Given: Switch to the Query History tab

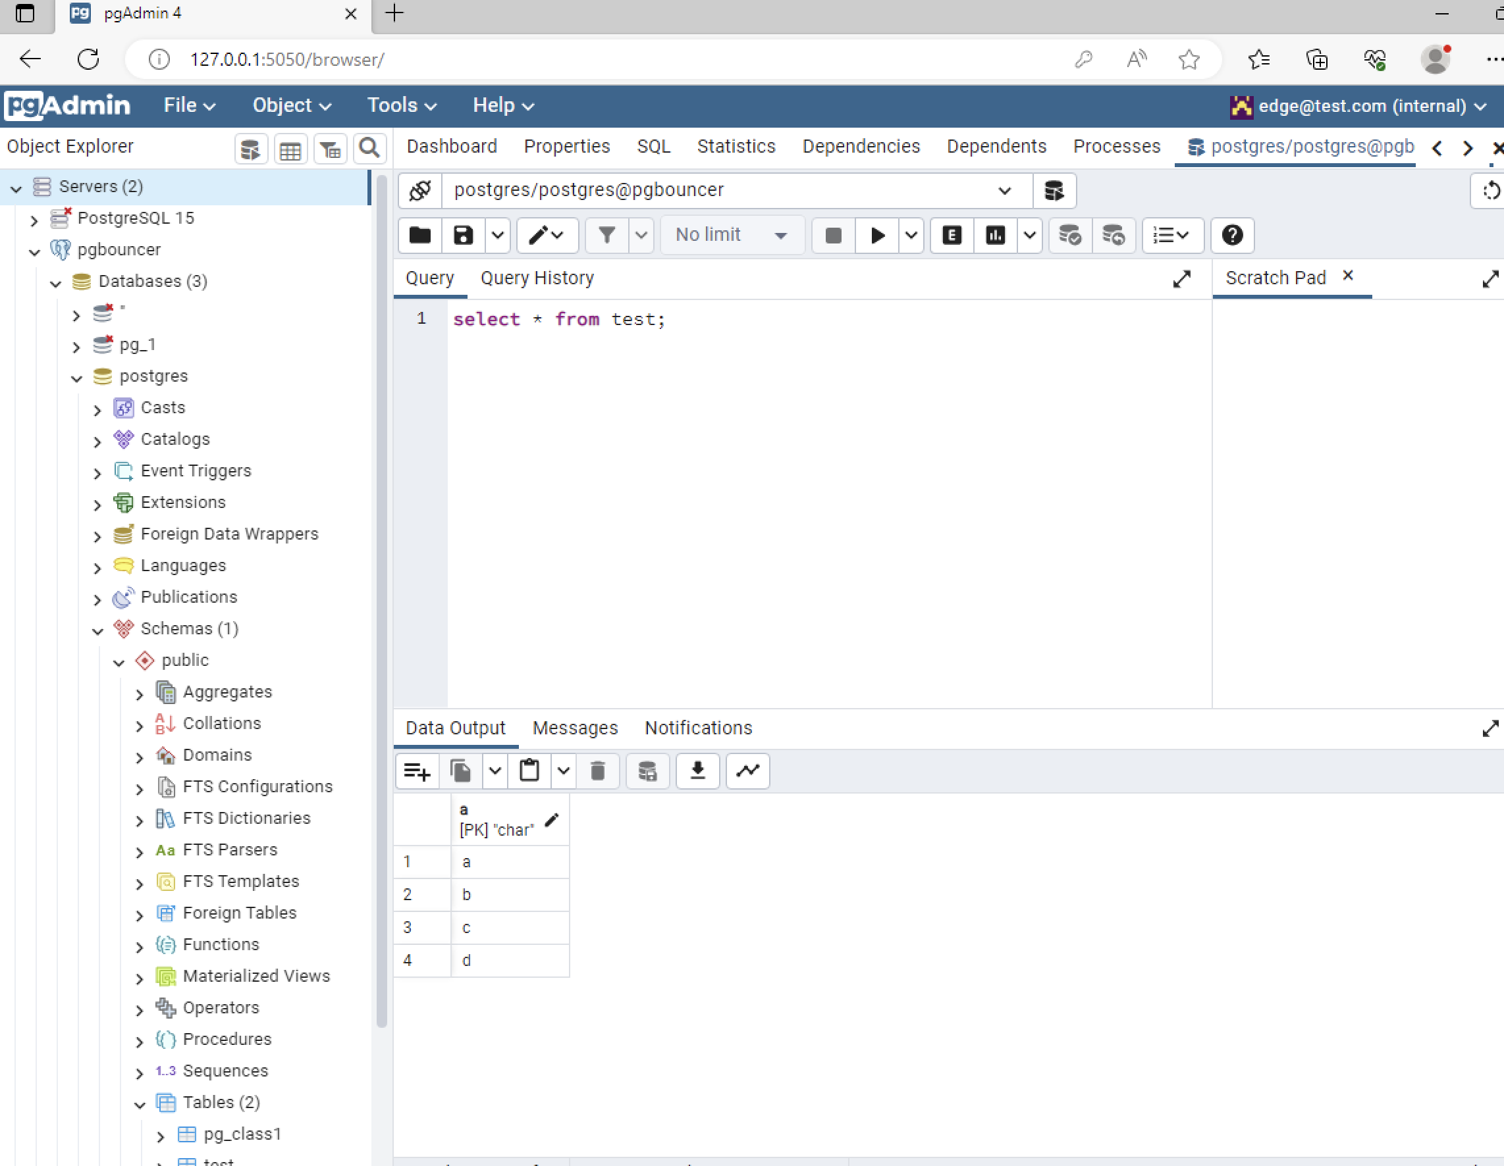Looking at the screenshot, I should (x=537, y=278).
